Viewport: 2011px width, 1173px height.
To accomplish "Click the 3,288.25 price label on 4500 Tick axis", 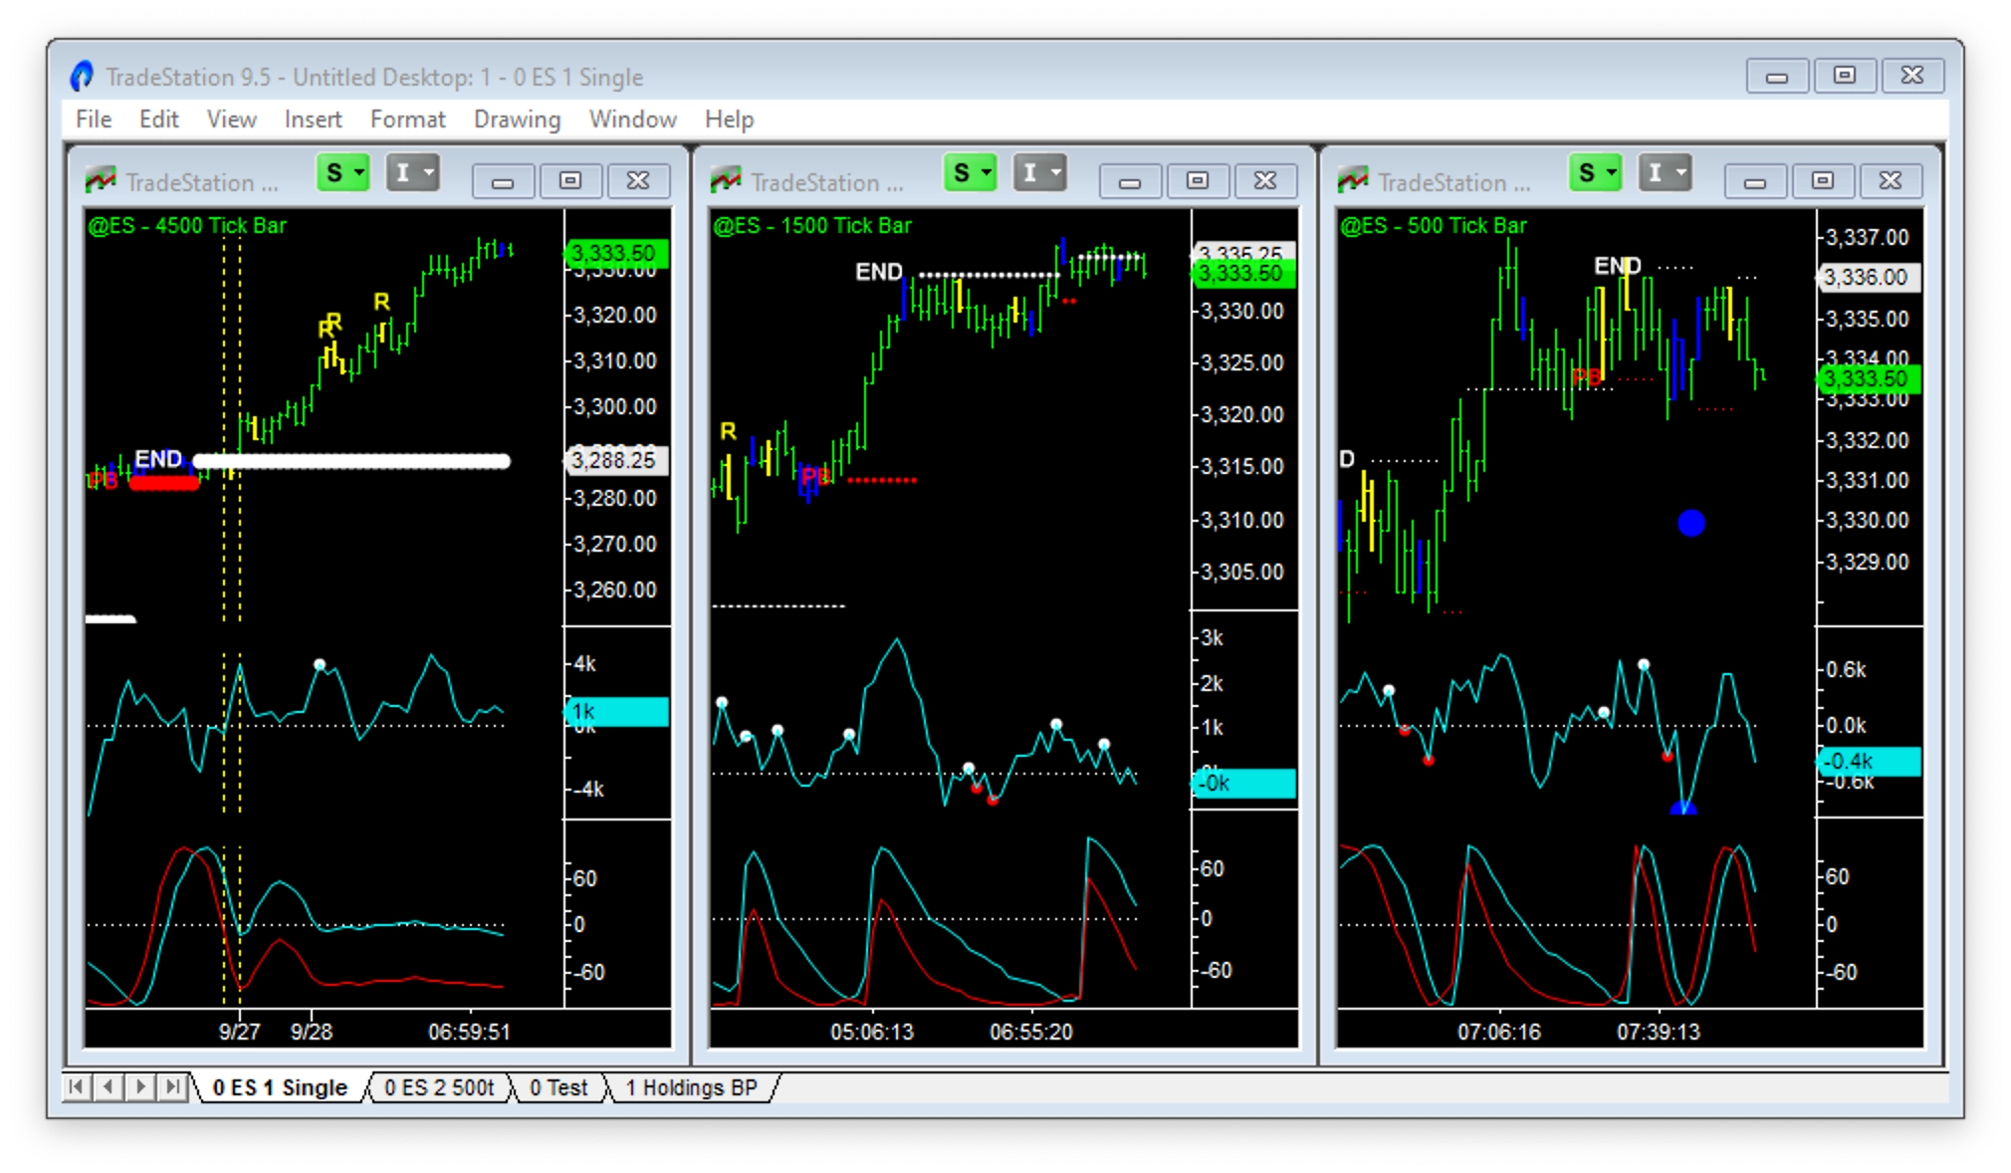I will (x=615, y=460).
